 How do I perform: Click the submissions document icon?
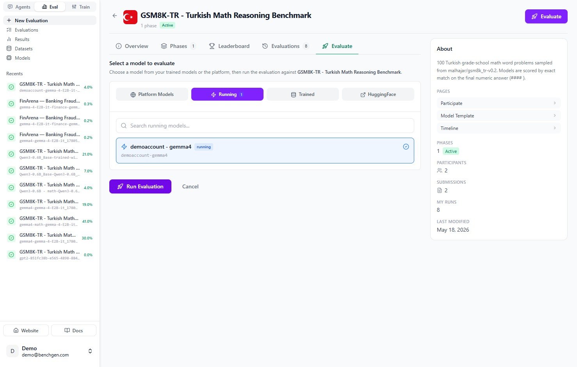440,190
